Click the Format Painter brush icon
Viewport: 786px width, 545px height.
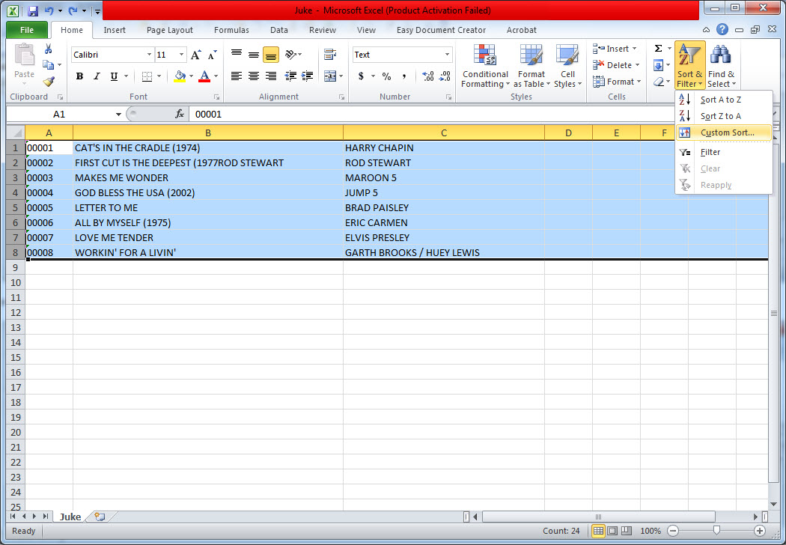pos(49,82)
